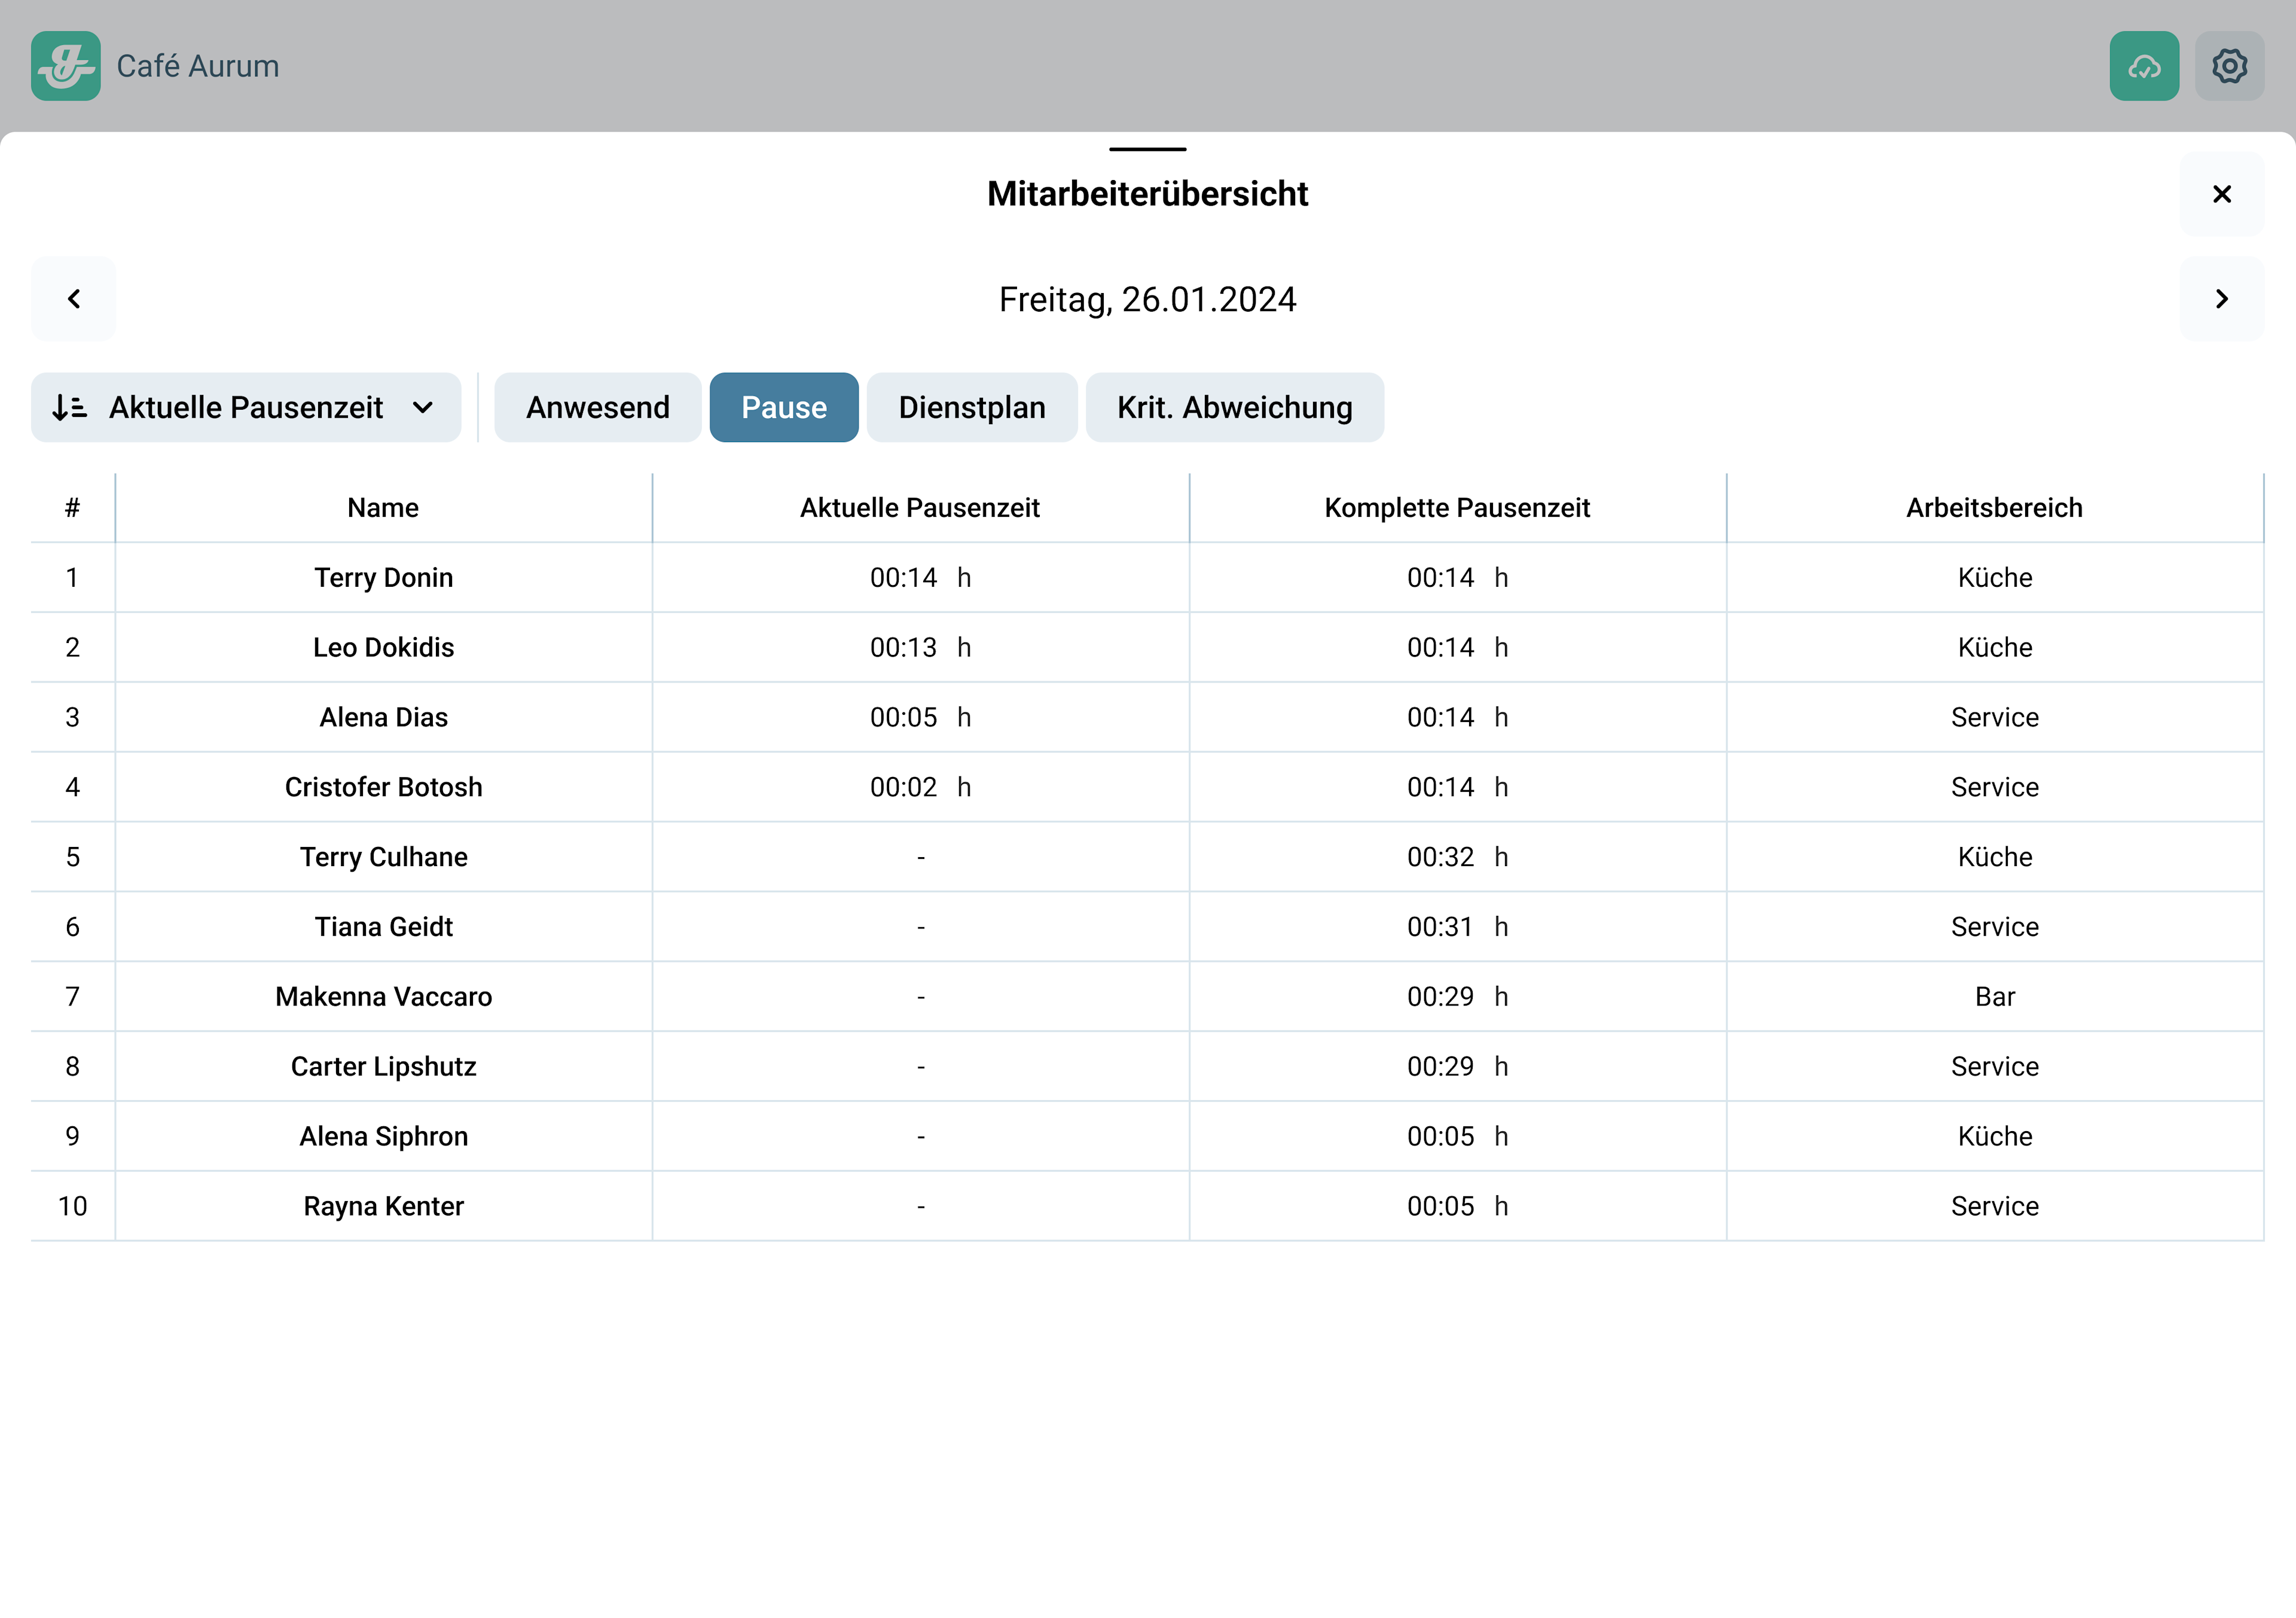
Task: Click the Komplette Pausenzeit column header
Action: pyautogui.click(x=1456, y=508)
